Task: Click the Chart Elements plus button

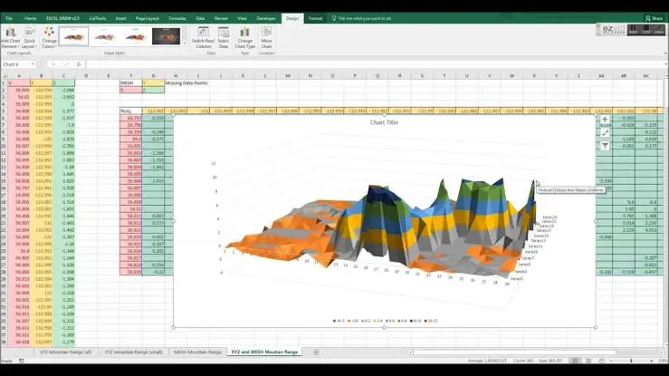Action: tap(605, 120)
